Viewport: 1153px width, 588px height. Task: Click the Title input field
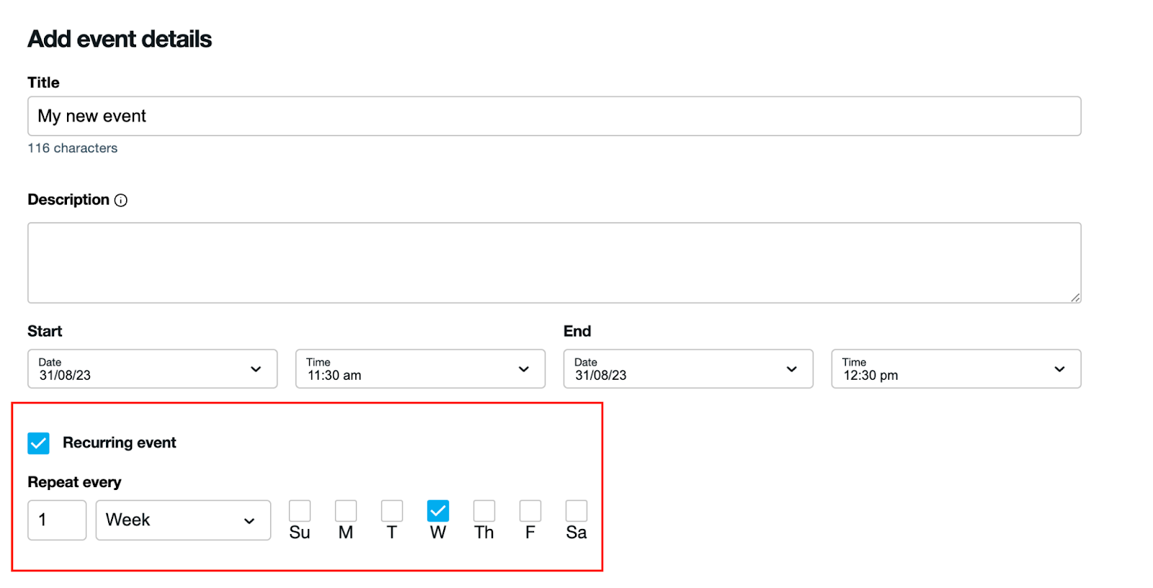(553, 116)
